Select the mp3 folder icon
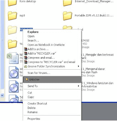The width and height of the screenshot is (117, 121). point(12,16)
